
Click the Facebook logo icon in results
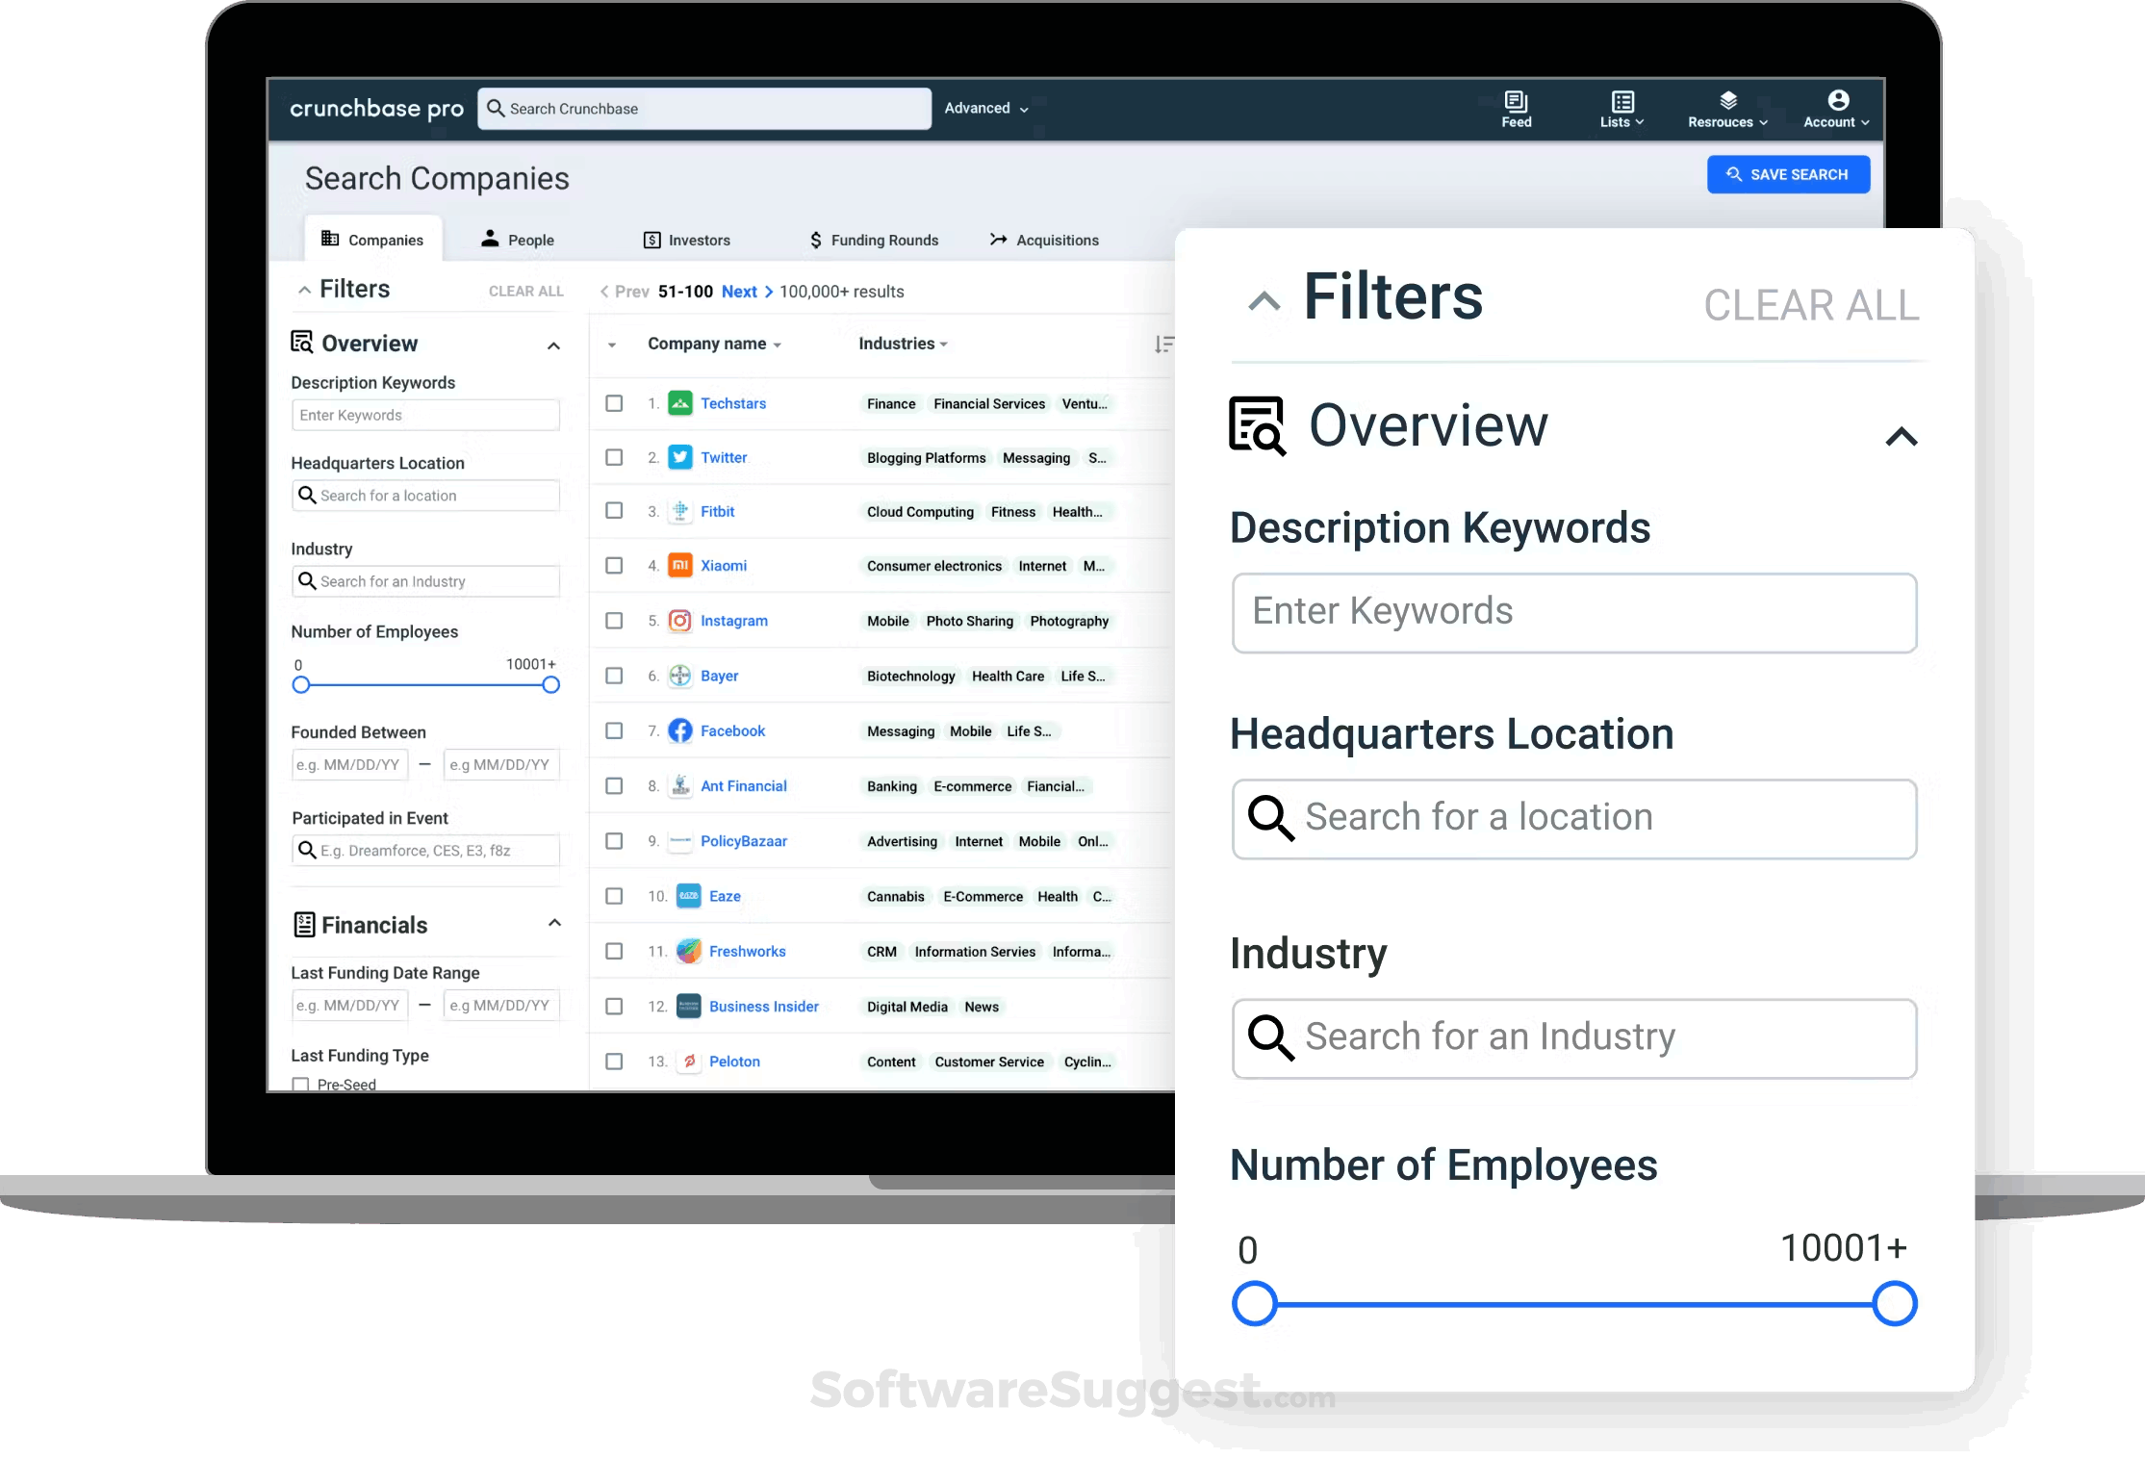[680, 730]
